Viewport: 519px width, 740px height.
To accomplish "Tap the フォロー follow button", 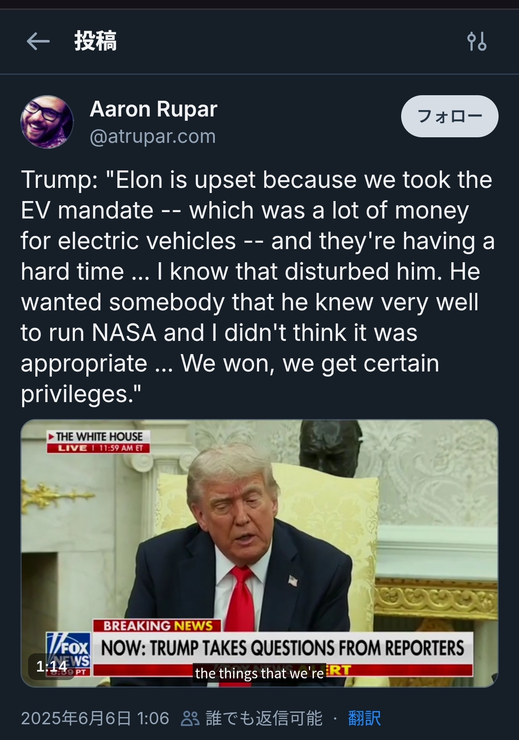I will point(449,116).
